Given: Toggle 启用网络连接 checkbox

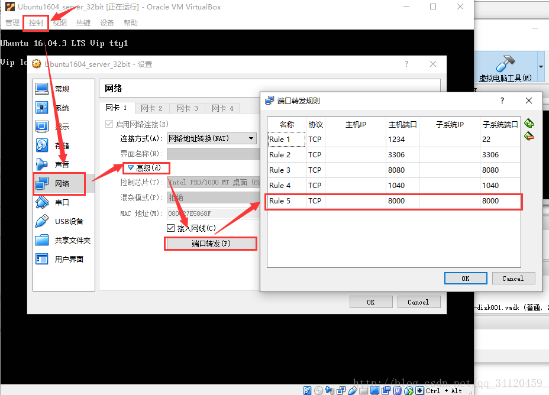Looking at the screenshot, I should tap(109, 124).
